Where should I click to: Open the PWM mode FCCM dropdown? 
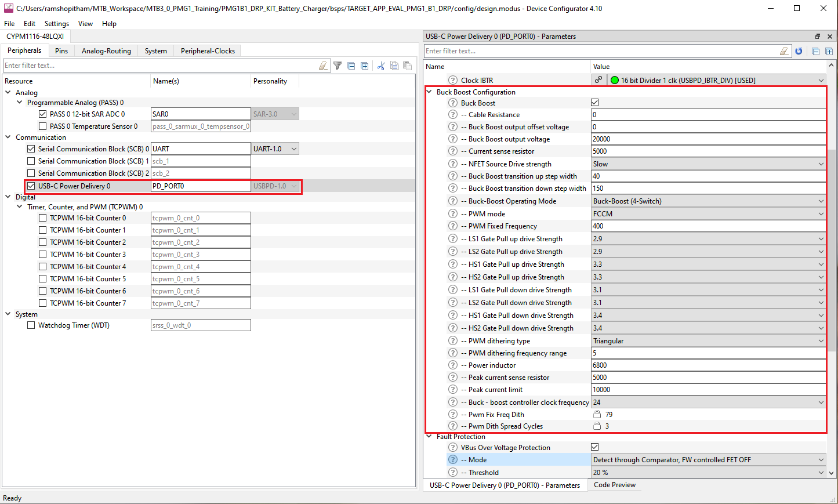(708, 214)
